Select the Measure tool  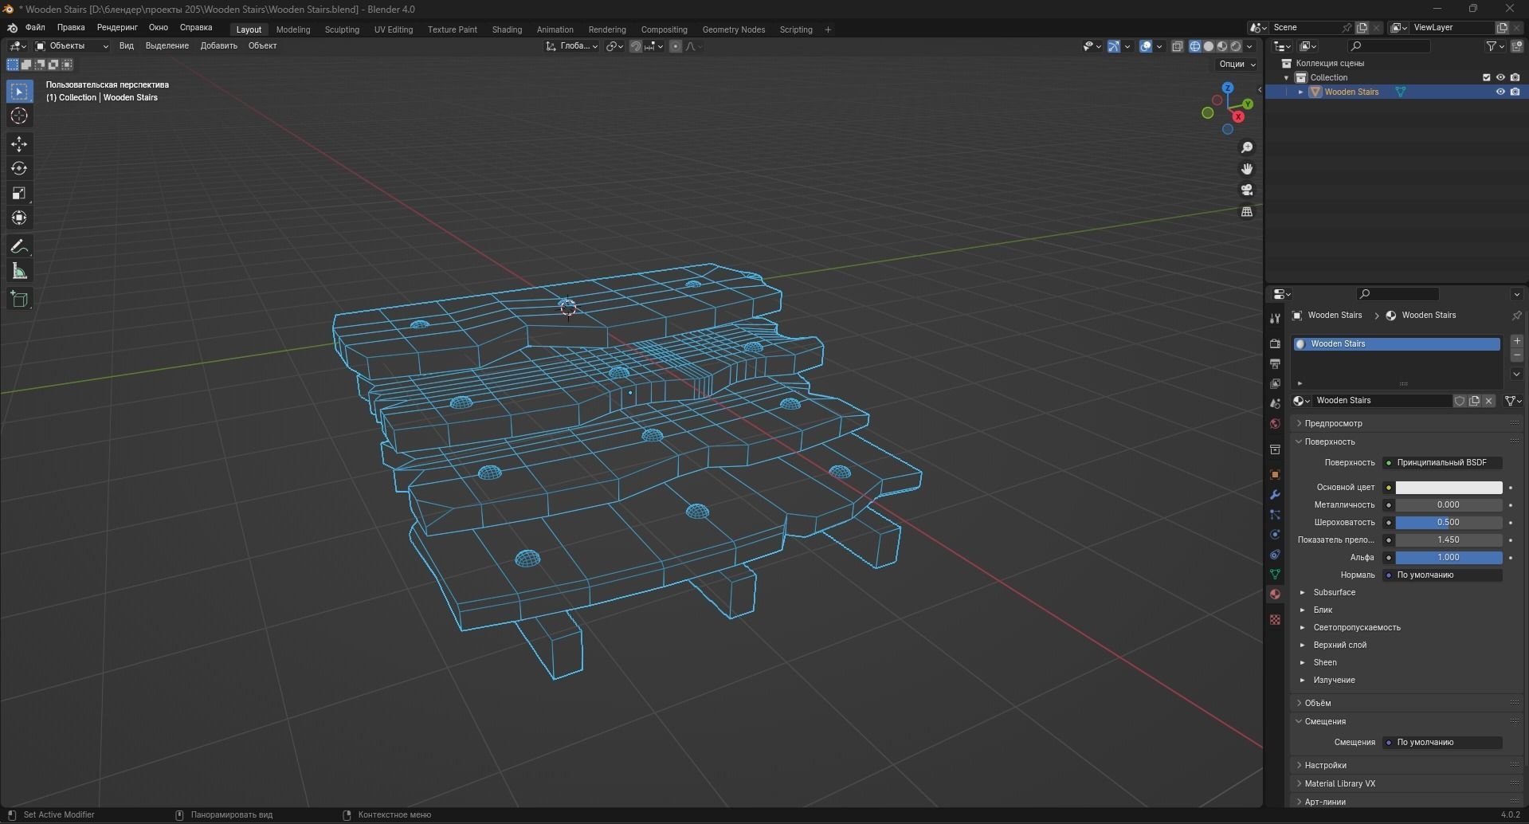pos(19,272)
